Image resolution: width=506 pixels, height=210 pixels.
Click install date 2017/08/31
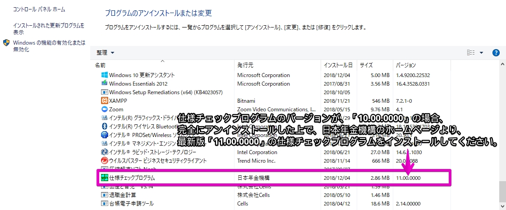click(x=337, y=83)
